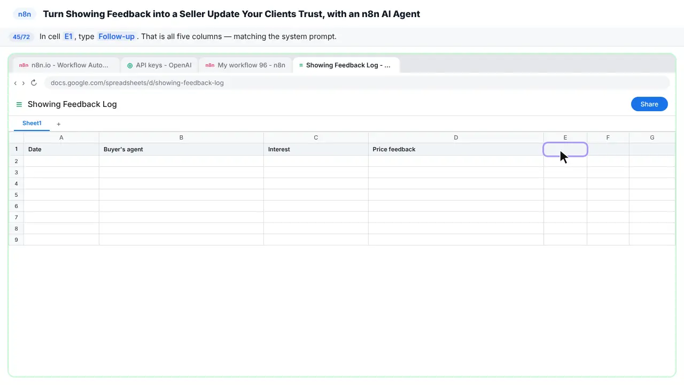The width and height of the screenshot is (684, 385).
Task: Select column C by its header
Action: 316,138
